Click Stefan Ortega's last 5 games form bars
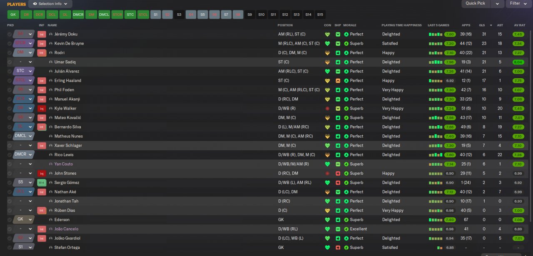Image resolution: width=533 pixels, height=256 pixels. (x=440, y=248)
